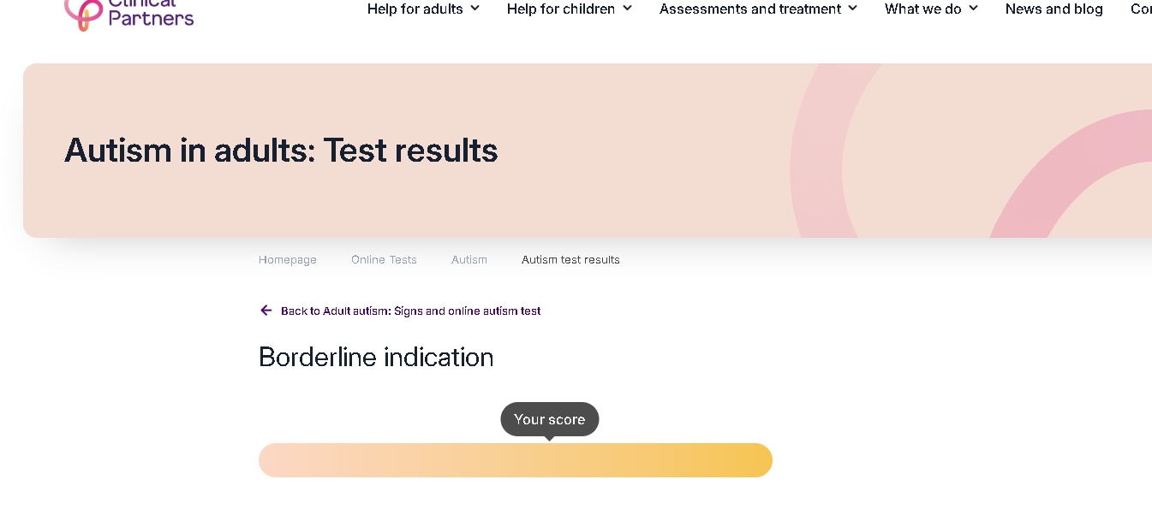Navigate to the Autism breadcrumb
Image resolution: width=1152 pixels, height=515 pixels.
[469, 260]
